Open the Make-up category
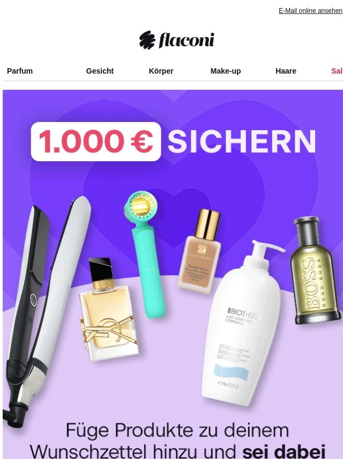The image size is (343, 459). 226,71
